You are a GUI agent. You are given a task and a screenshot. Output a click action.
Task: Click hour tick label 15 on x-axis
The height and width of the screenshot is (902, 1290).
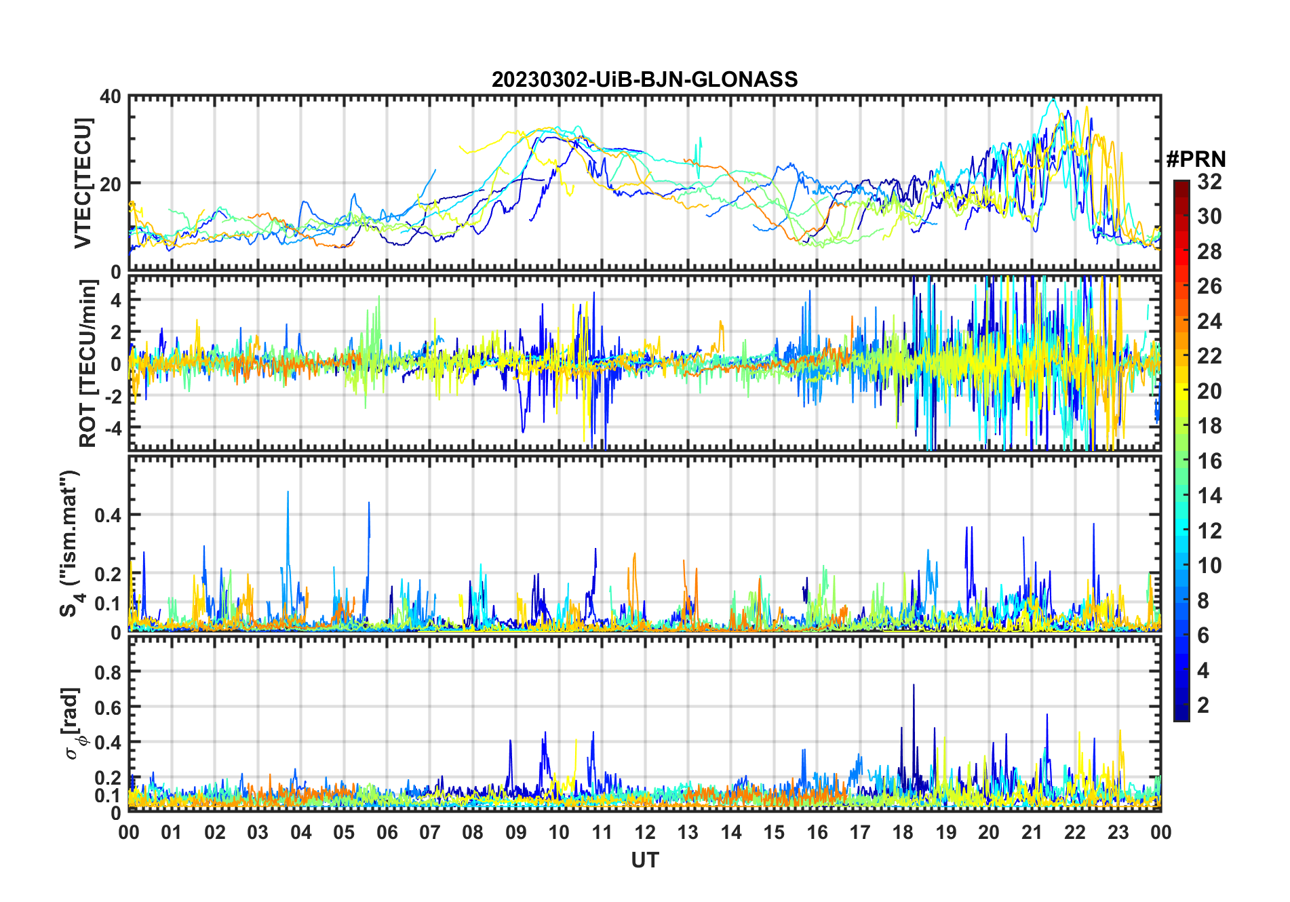coord(774,833)
